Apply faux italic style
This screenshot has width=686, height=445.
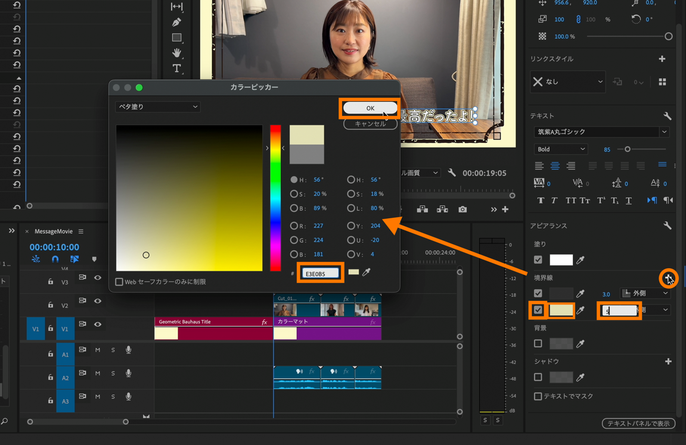tap(554, 200)
